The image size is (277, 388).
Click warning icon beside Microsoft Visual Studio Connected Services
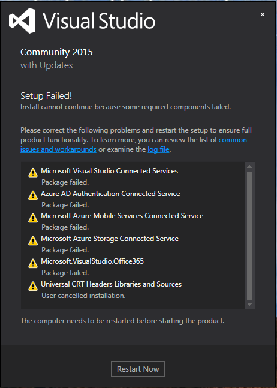point(33,173)
